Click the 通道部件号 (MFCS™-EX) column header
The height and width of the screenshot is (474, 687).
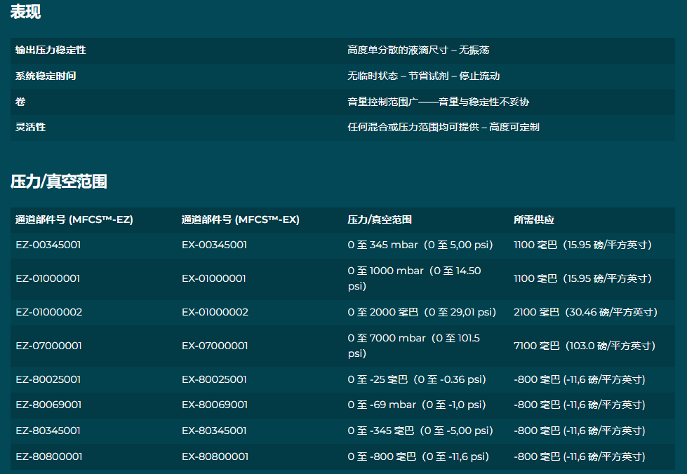[240, 219]
